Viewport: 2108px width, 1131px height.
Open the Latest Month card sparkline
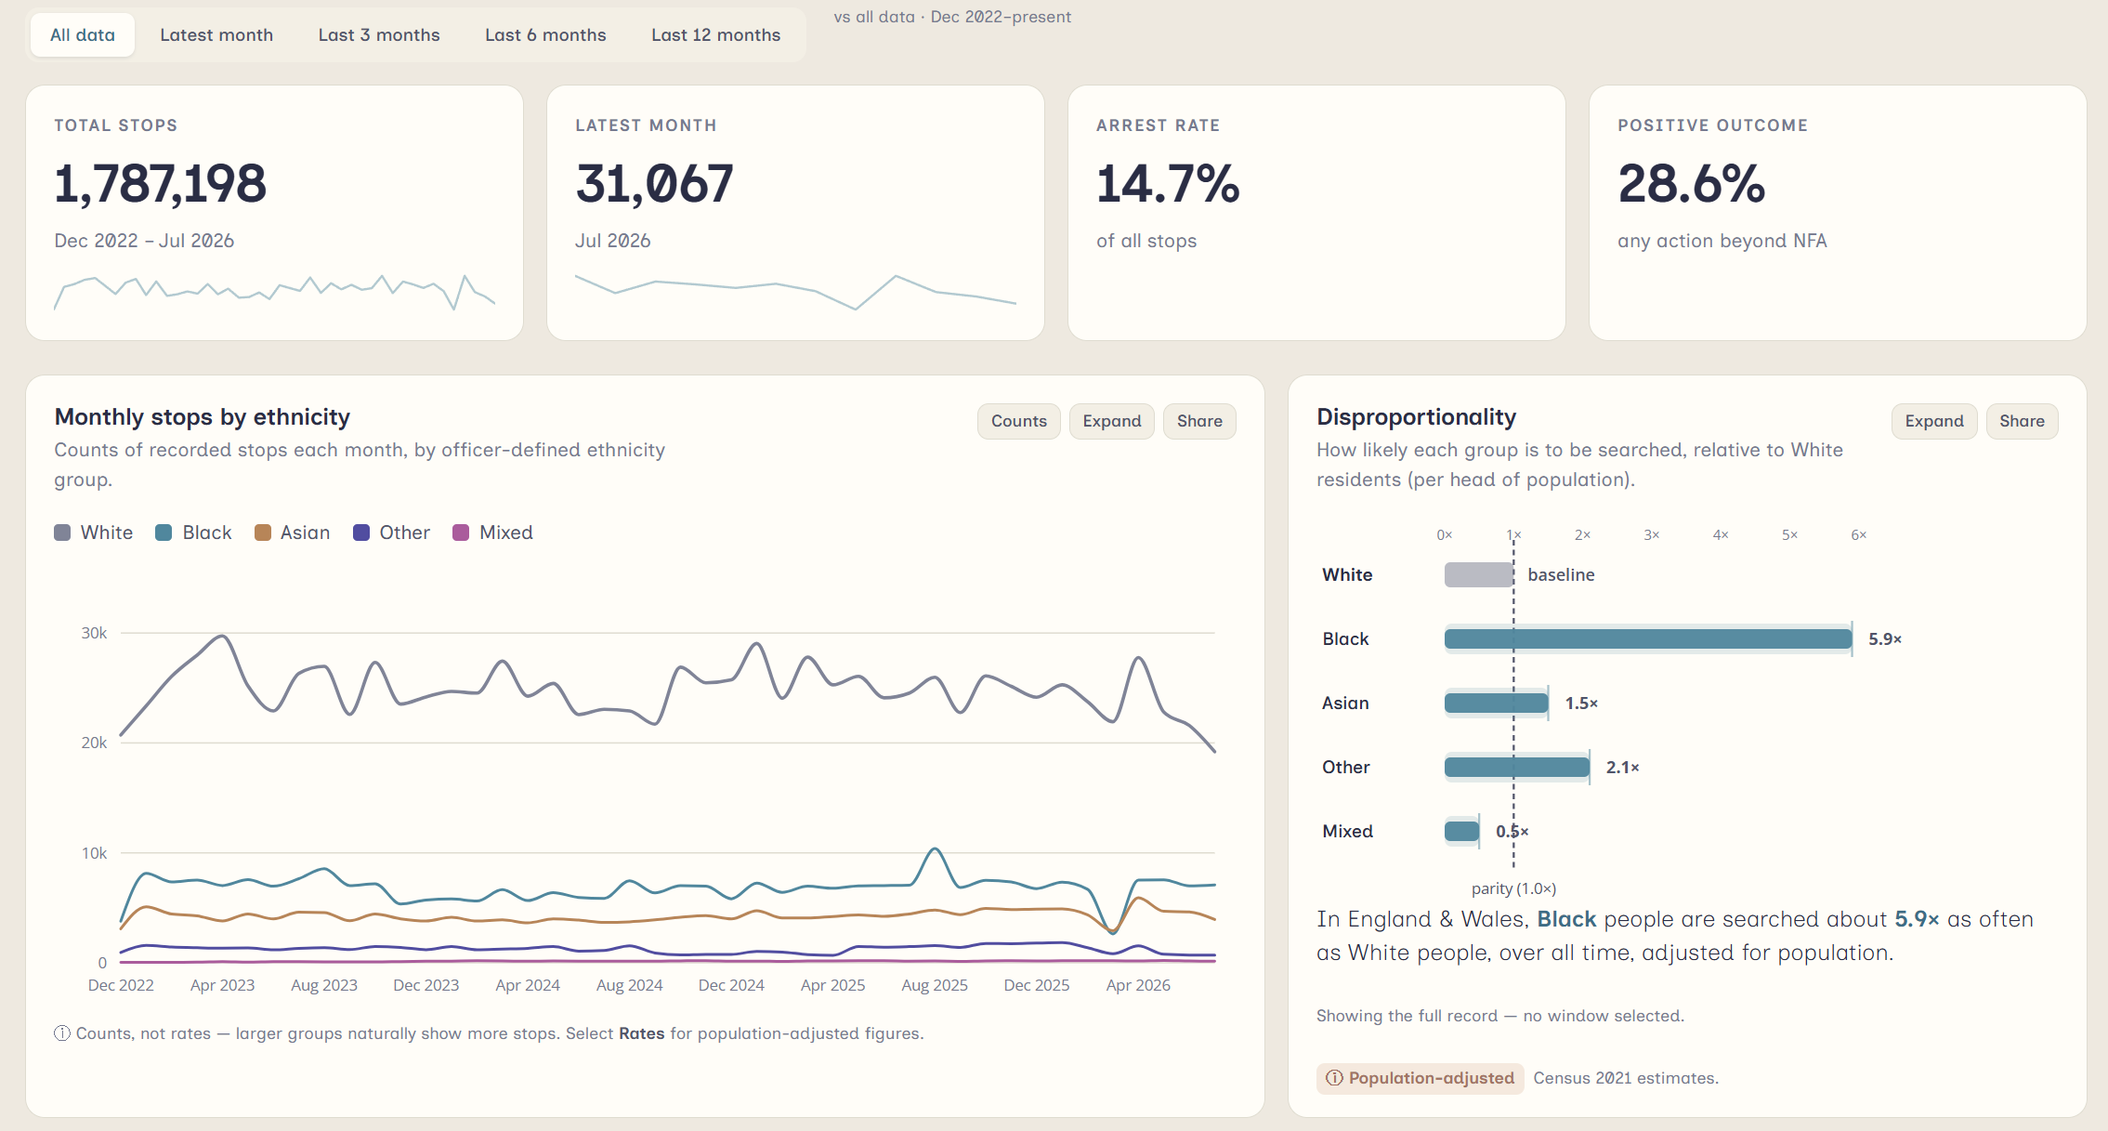(796, 292)
